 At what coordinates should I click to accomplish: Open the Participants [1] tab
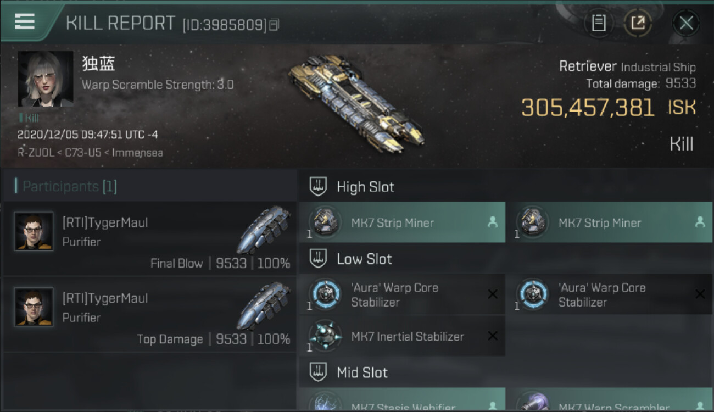[66, 187]
